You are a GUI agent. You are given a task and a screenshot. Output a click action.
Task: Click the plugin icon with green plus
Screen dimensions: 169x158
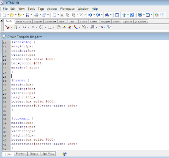click(157, 15)
